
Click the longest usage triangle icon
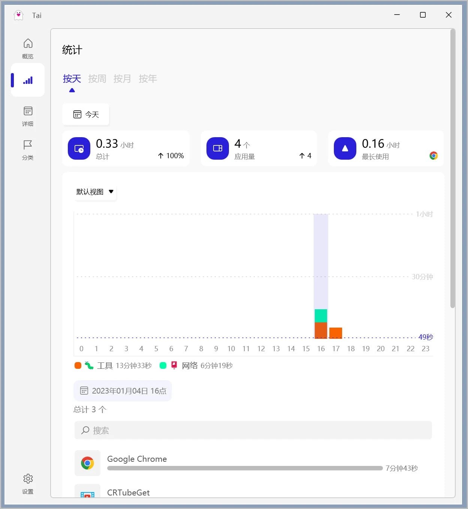(345, 148)
